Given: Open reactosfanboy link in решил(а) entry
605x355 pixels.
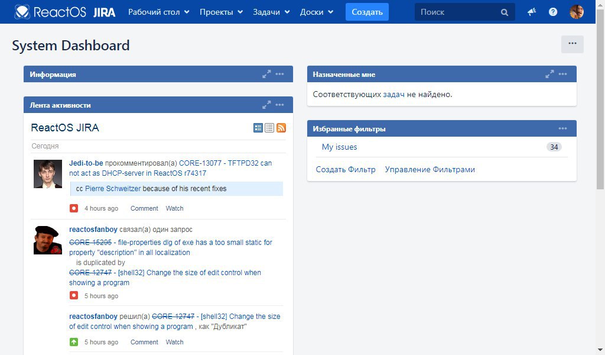Looking at the screenshot, I should tap(93, 317).
